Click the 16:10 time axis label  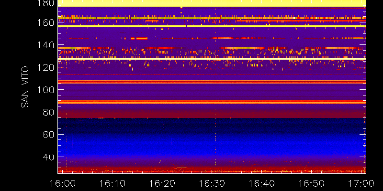(113, 183)
